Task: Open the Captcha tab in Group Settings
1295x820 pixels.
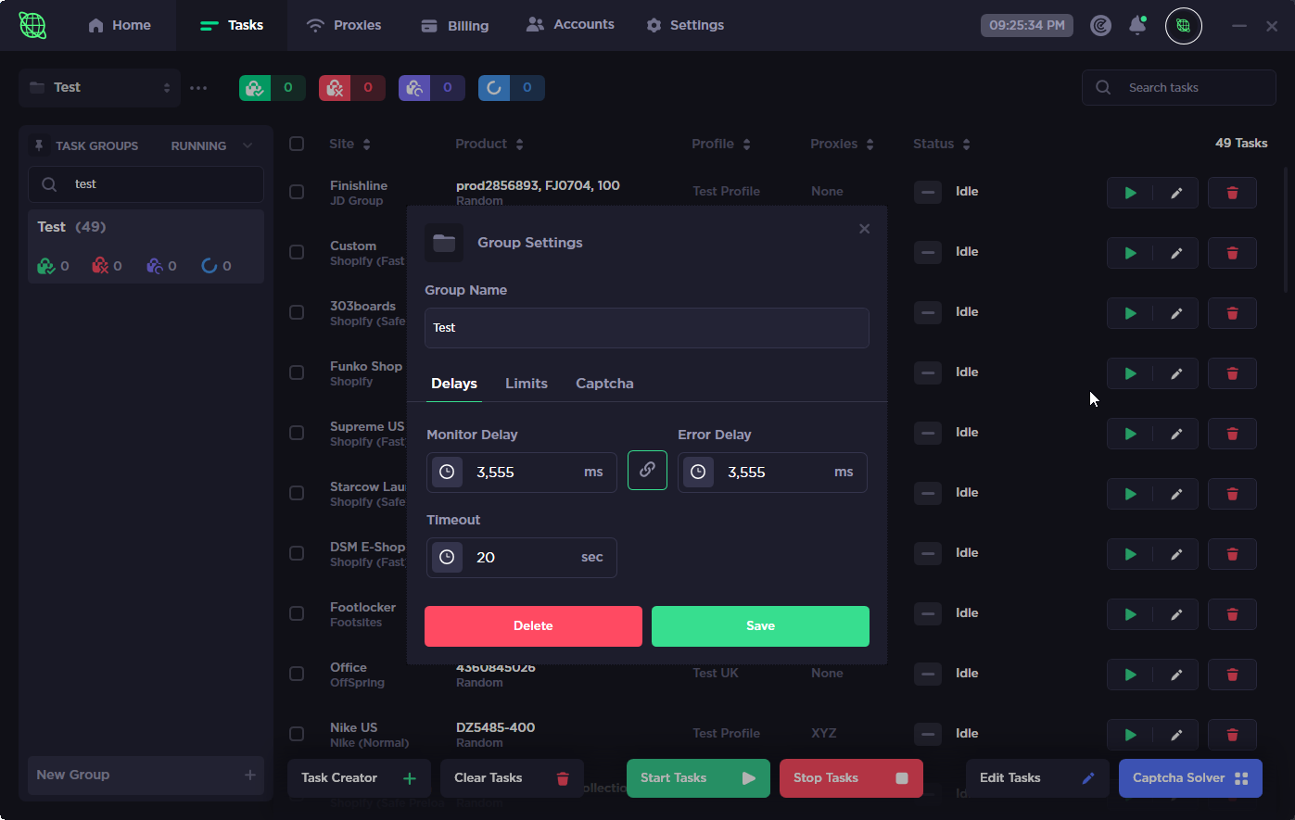Action: (x=604, y=384)
